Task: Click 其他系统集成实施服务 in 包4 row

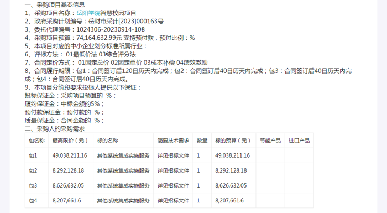Action: pyautogui.click(x=123, y=201)
